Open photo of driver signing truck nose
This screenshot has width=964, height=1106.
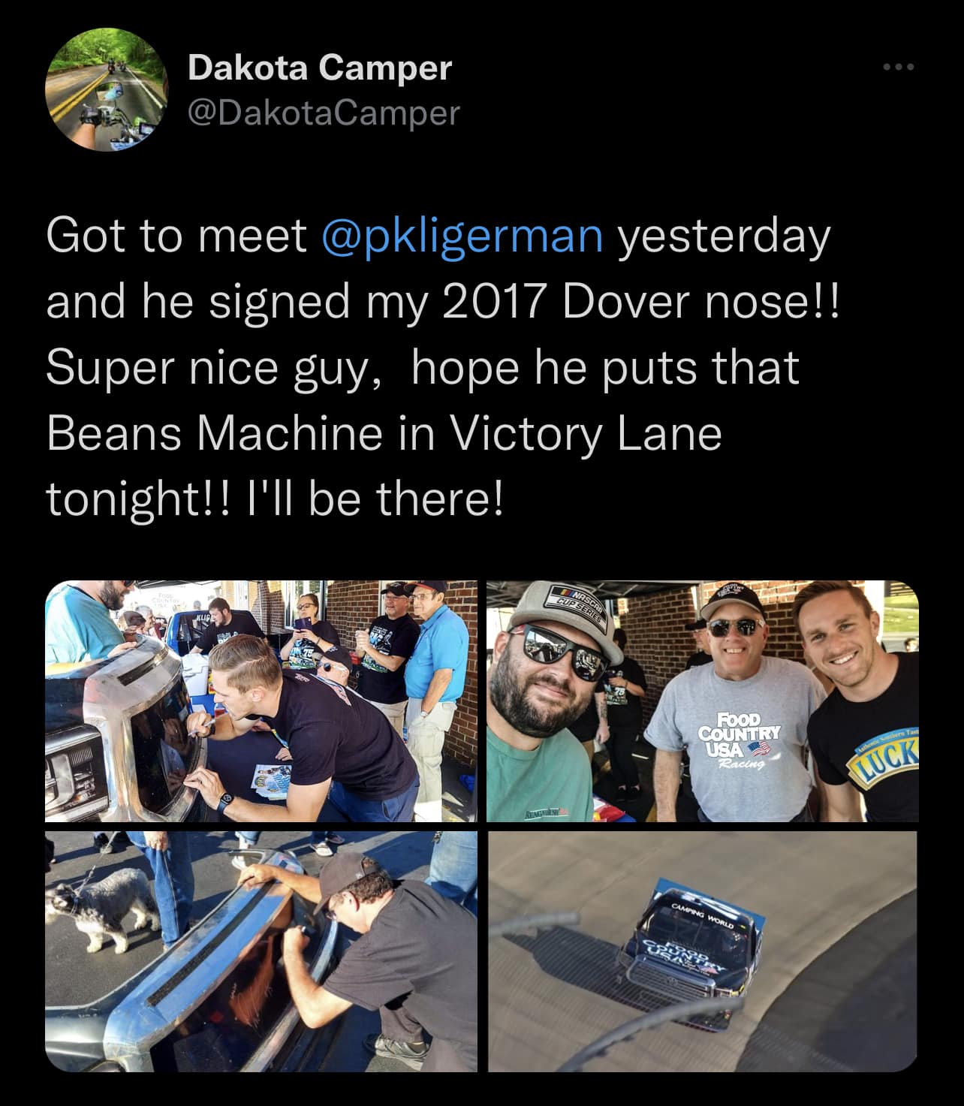click(x=261, y=701)
